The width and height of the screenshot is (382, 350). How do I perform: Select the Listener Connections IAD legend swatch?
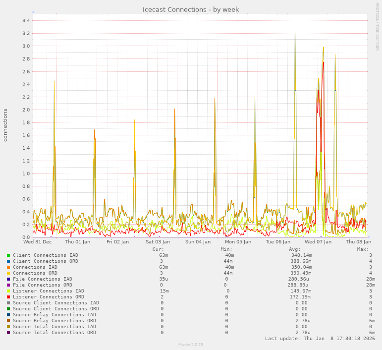pos(8,291)
